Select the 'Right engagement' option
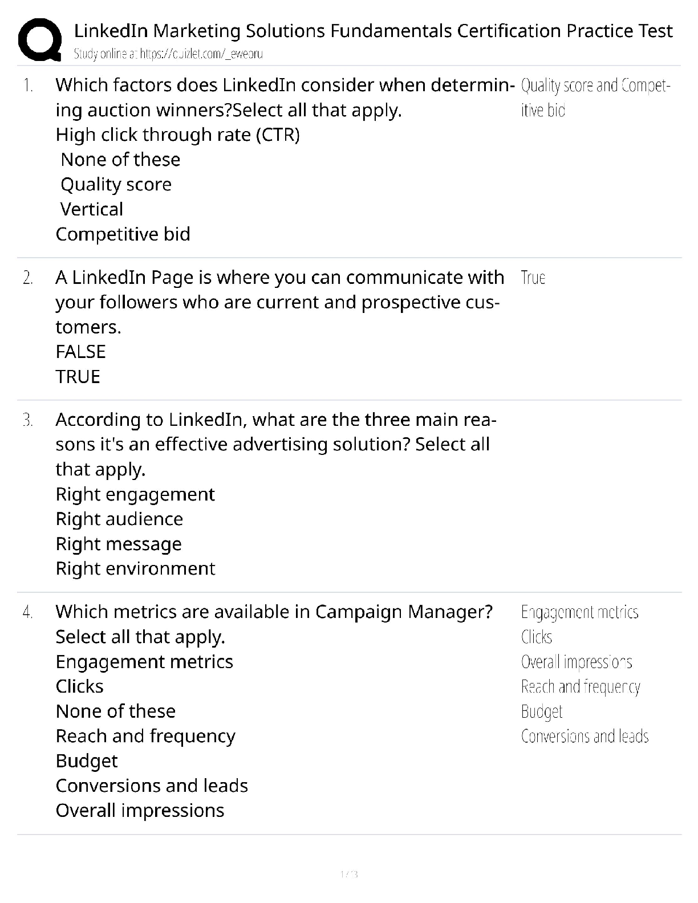Image resolution: width=698 pixels, height=903 pixels. 135,494
